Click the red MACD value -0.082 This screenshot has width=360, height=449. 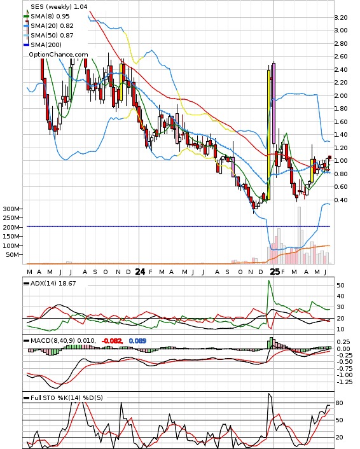click(x=112, y=341)
